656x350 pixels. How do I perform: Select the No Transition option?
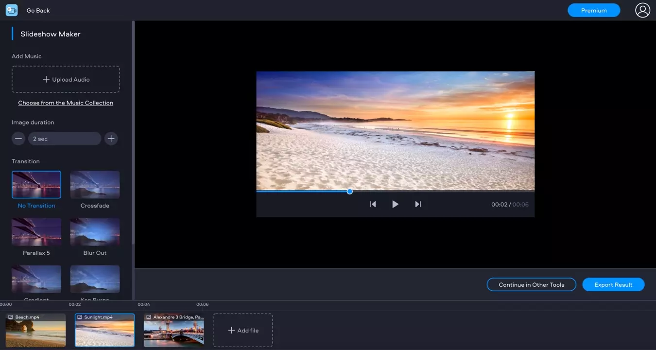coord(36,185)
